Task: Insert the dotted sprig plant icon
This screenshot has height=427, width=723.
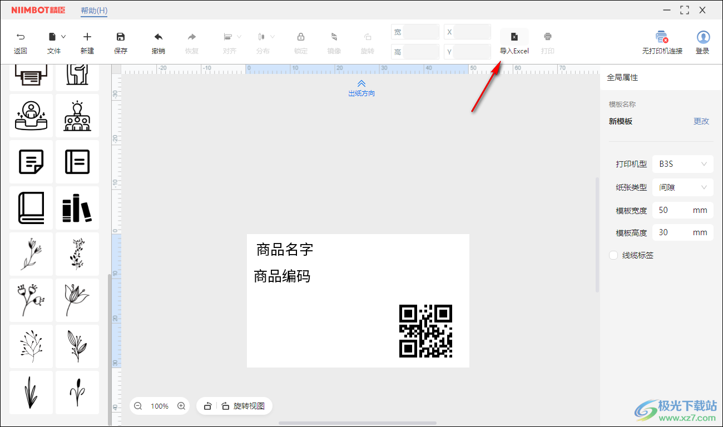Action: click(77, 254)
